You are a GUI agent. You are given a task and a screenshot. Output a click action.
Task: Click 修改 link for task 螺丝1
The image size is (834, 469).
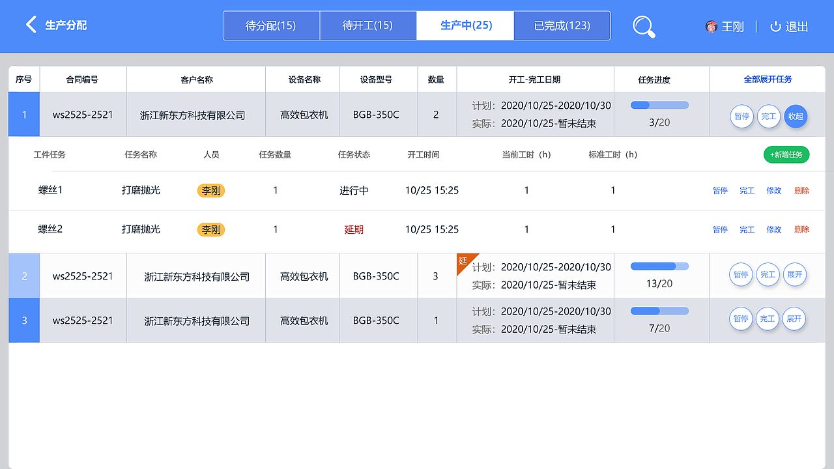pyautogui.click(x=773, y=191)
